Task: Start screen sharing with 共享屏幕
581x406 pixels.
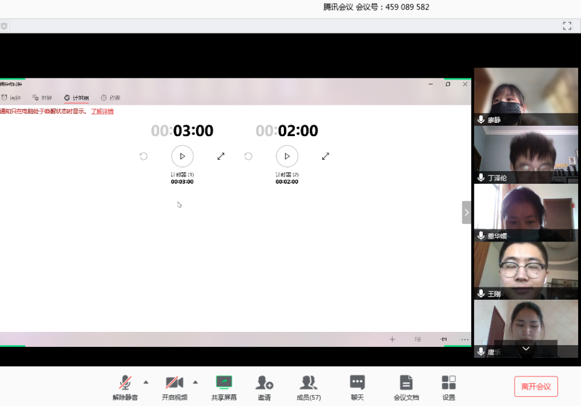Action: point(224,383)
